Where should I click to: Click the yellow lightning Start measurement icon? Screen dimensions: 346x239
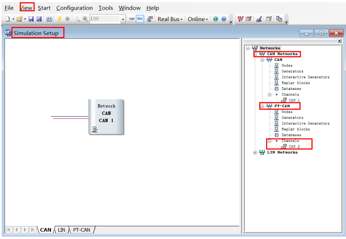pos(59,19)
